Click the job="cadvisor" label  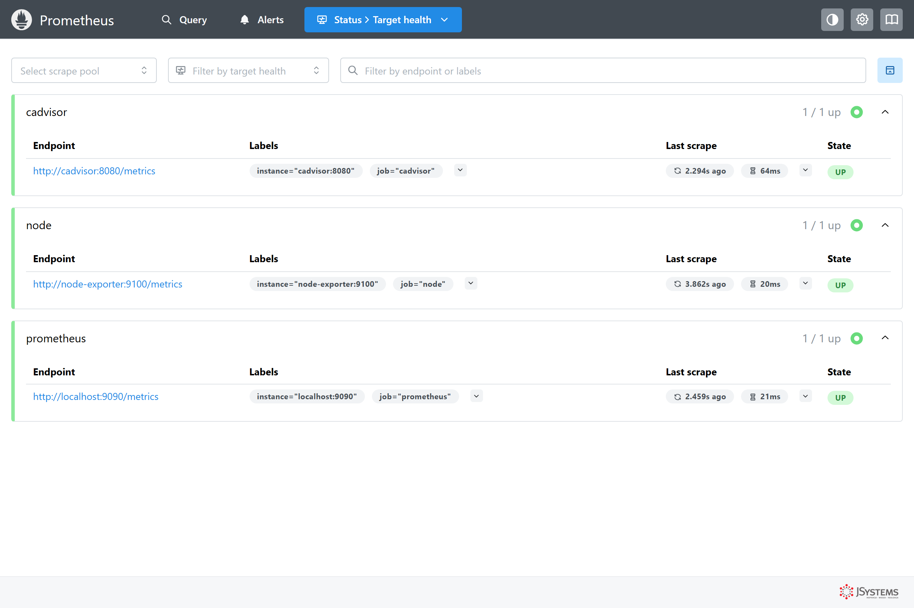pyautogui.click(x=406, y=171)
